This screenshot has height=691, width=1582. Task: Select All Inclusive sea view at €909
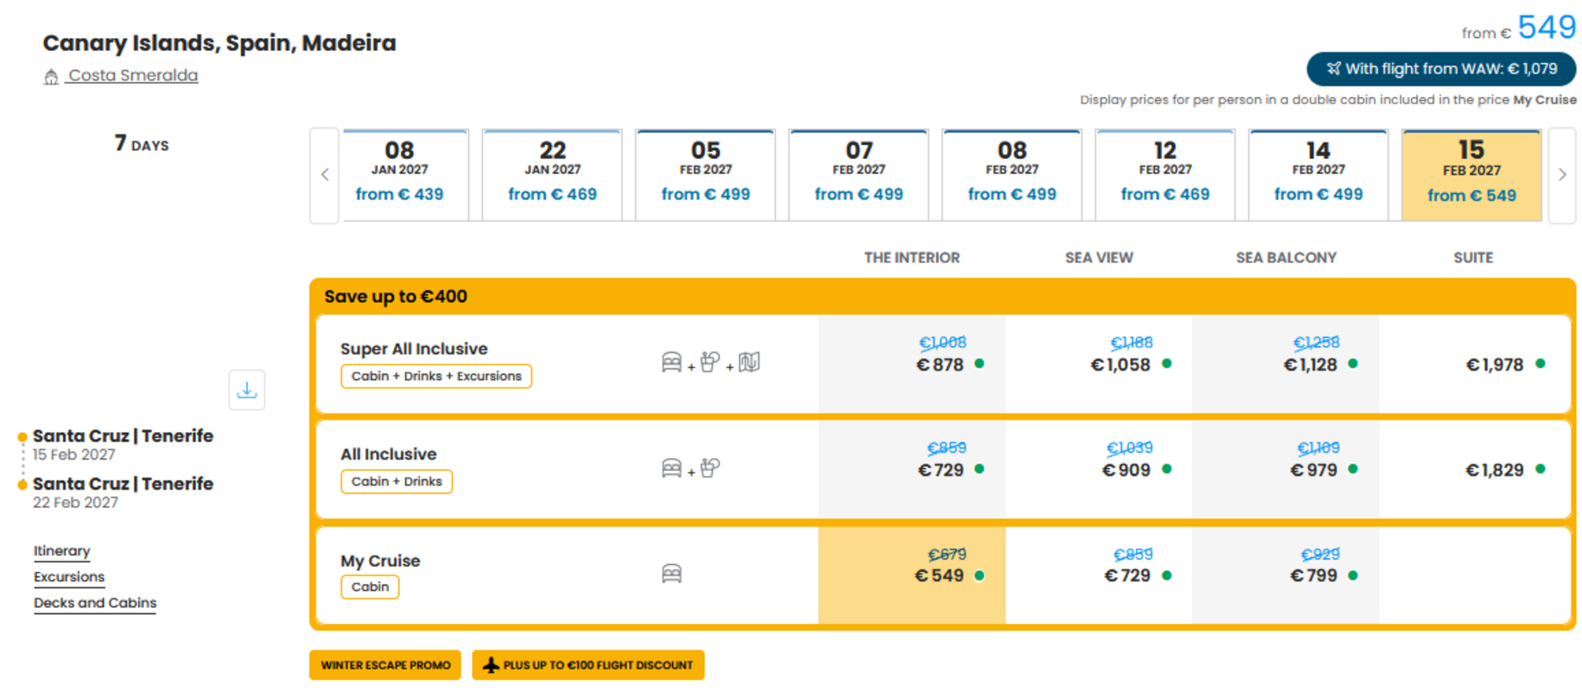coord(1099,469)
